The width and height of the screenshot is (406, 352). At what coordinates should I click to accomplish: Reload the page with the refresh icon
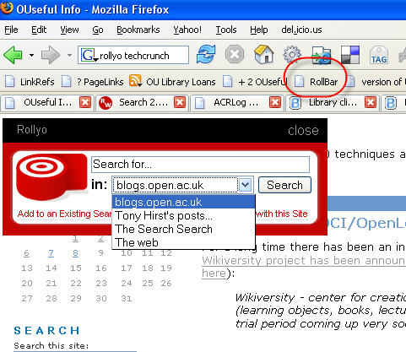(x=206, y=54)
